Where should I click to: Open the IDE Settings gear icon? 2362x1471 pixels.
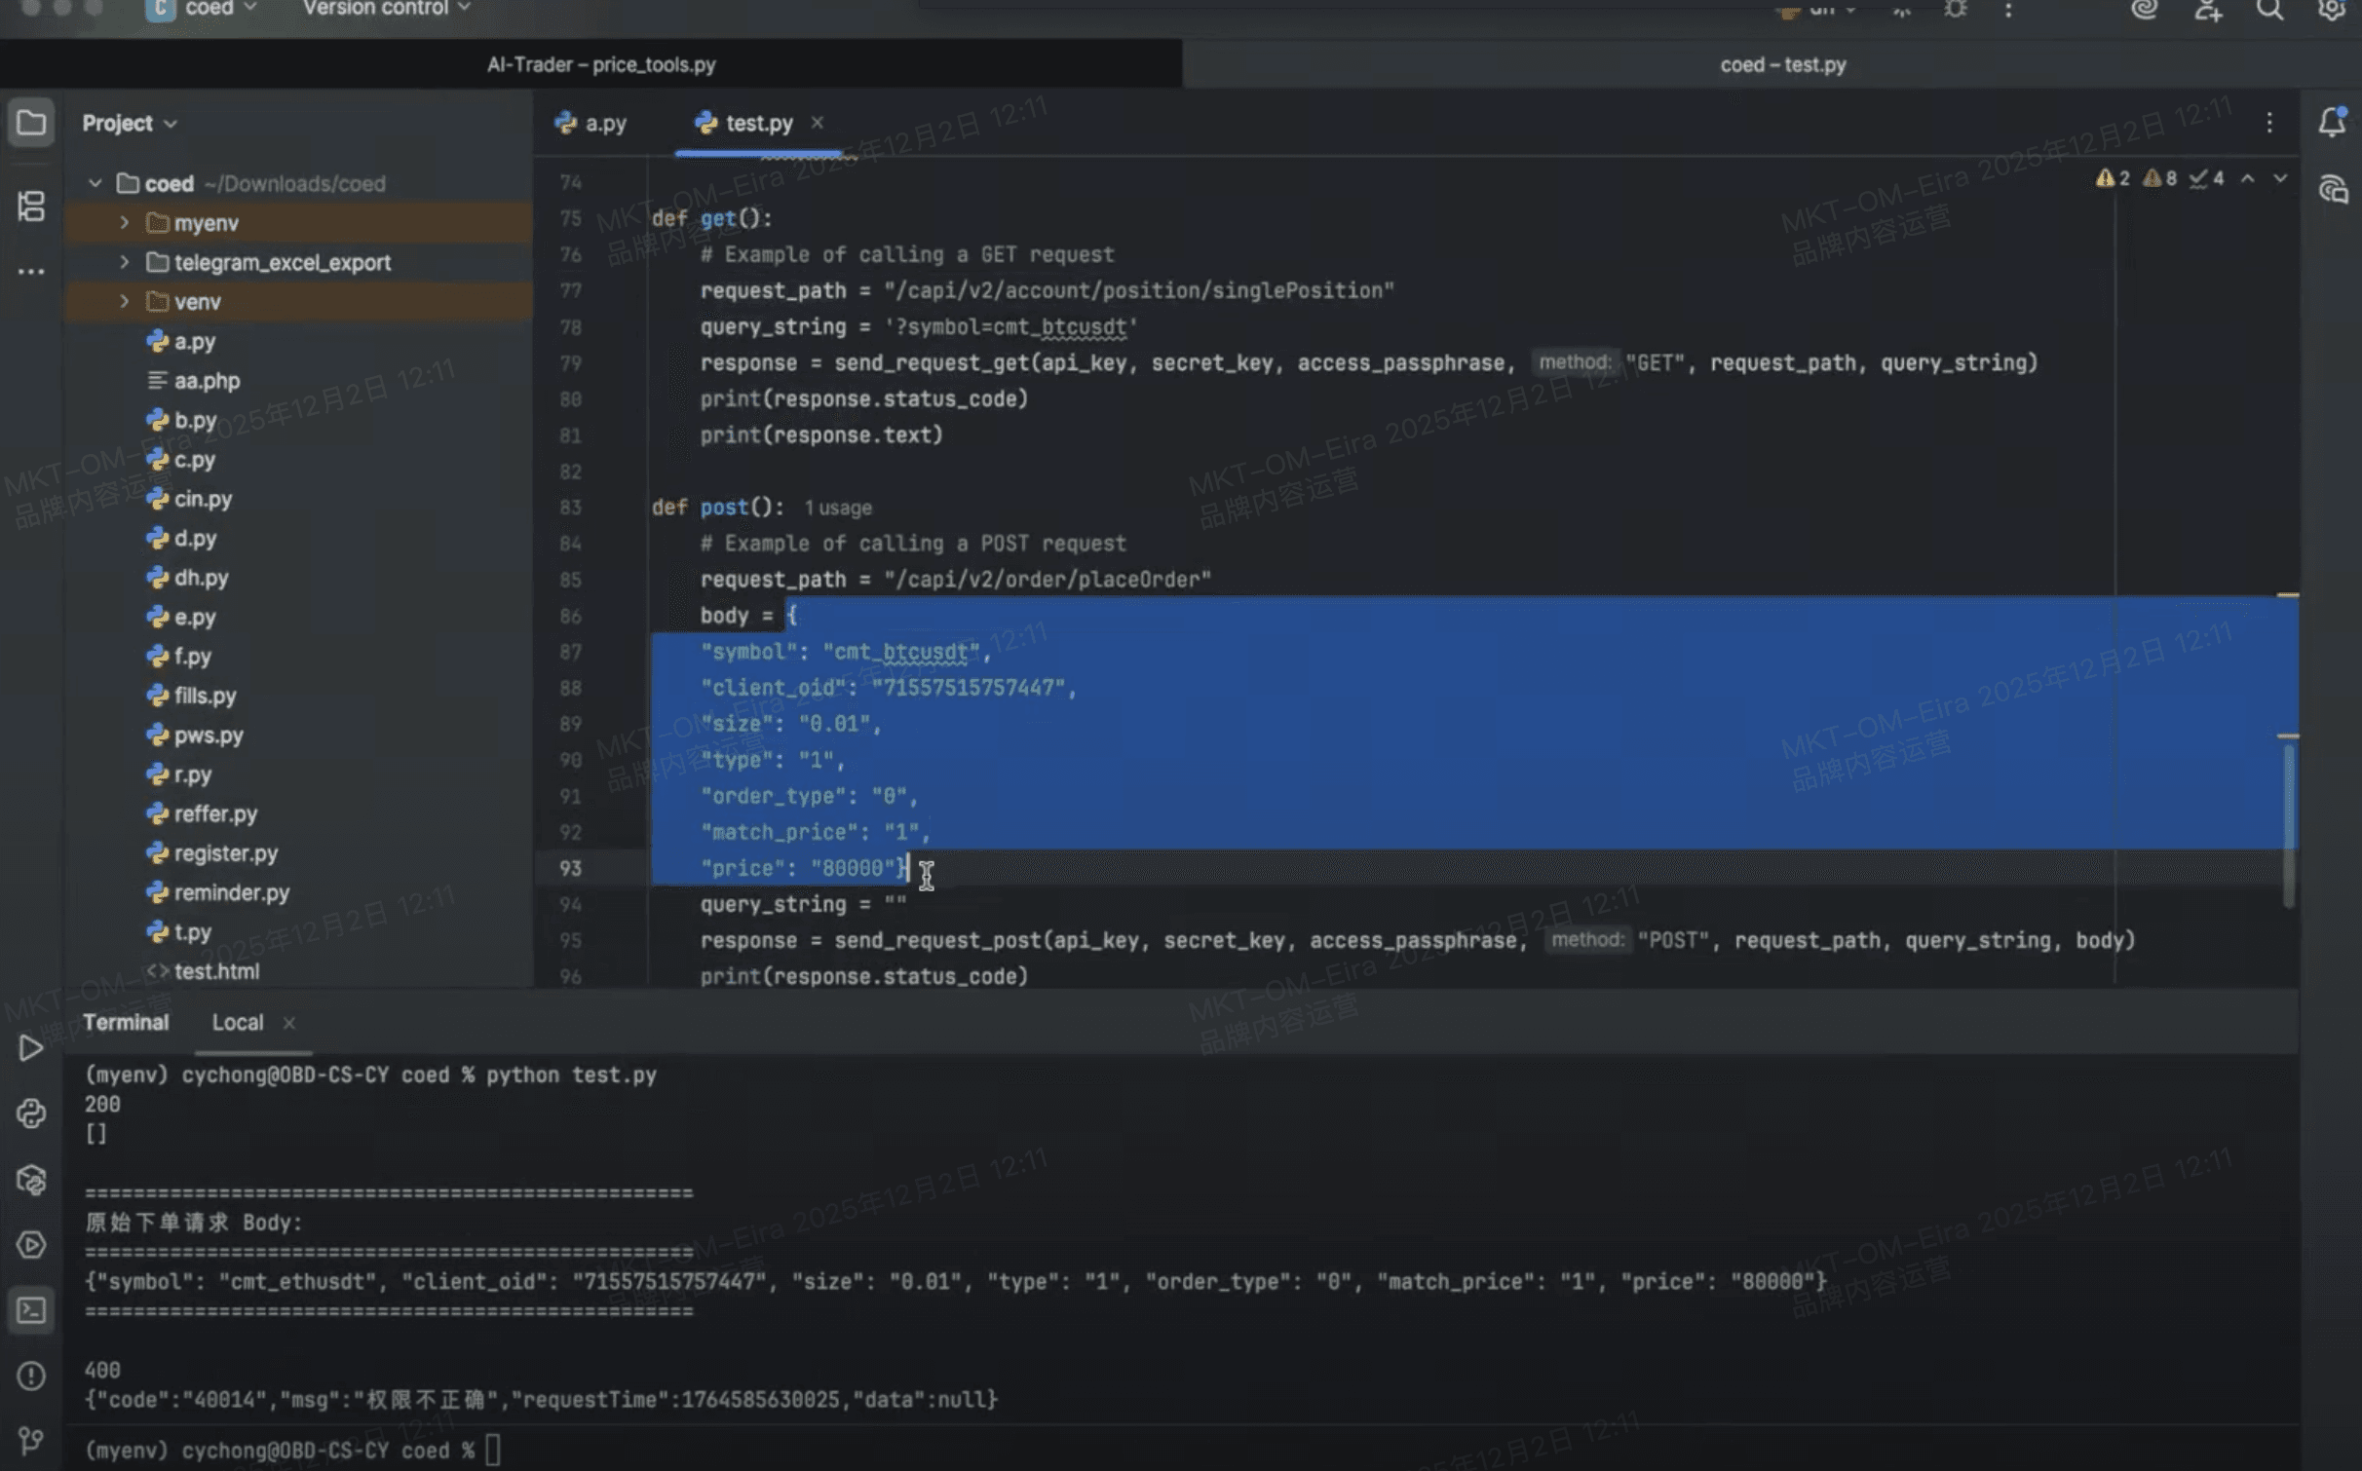click(2333, 10)
